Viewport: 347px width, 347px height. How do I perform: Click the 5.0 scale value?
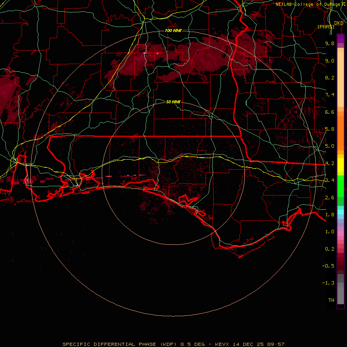[x=330, y=146]
